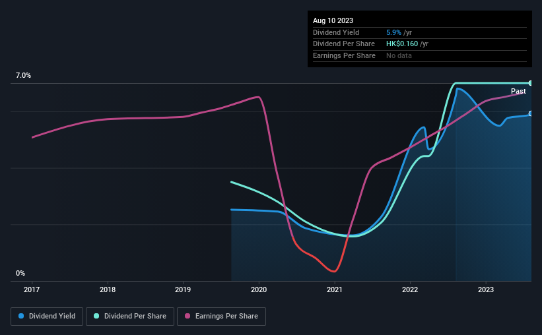Click the HK$0.160 value in tooltip
Viewport: 542px width, 335px height.
(402, 44)
